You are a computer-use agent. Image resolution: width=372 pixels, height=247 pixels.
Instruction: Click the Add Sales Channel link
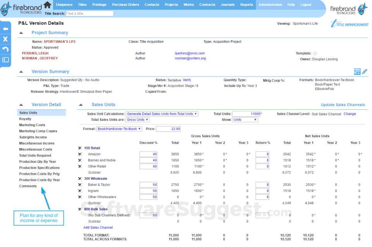(x=98, y=228)
